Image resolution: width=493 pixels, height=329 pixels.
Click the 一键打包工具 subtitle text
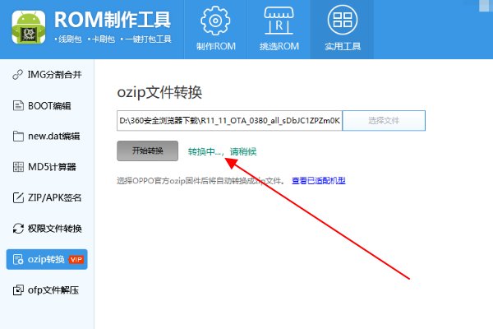point(146,39)
